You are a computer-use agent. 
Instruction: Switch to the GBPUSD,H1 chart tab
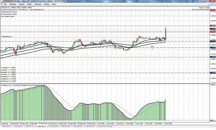(6, 127)
